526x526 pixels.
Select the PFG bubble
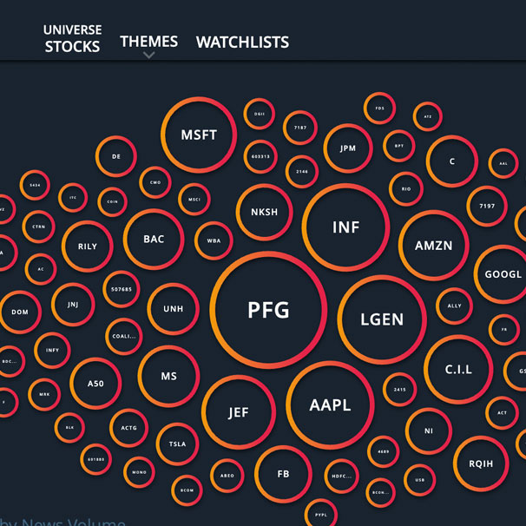tap(268, 310)
